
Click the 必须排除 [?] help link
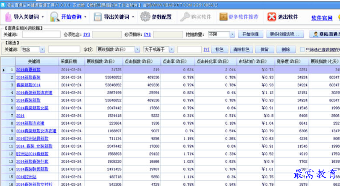147,34
